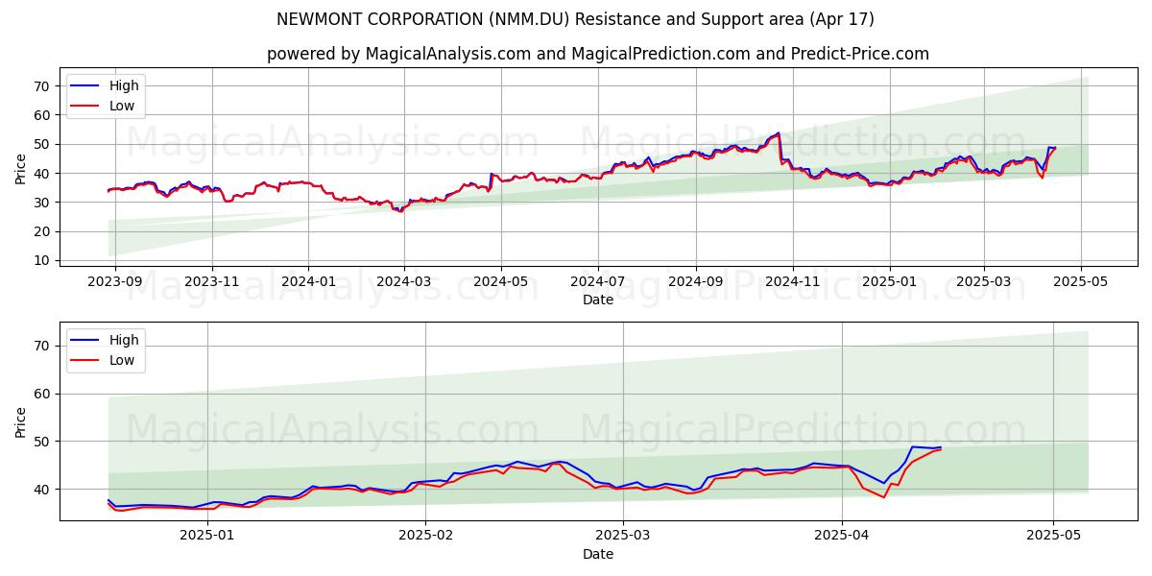
Task: Click the 2025-01 label on bottom chart
Action: [207, 537]
